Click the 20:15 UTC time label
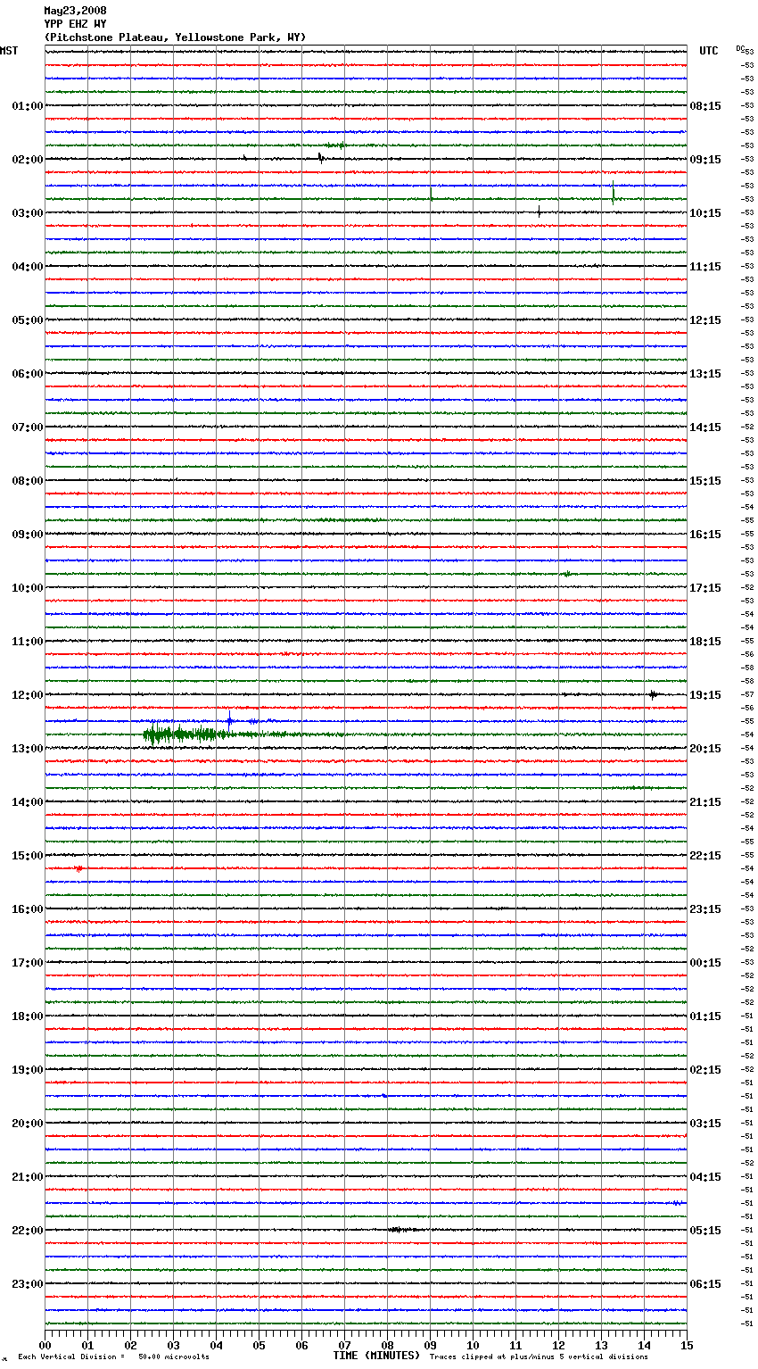 coord(705,749)
